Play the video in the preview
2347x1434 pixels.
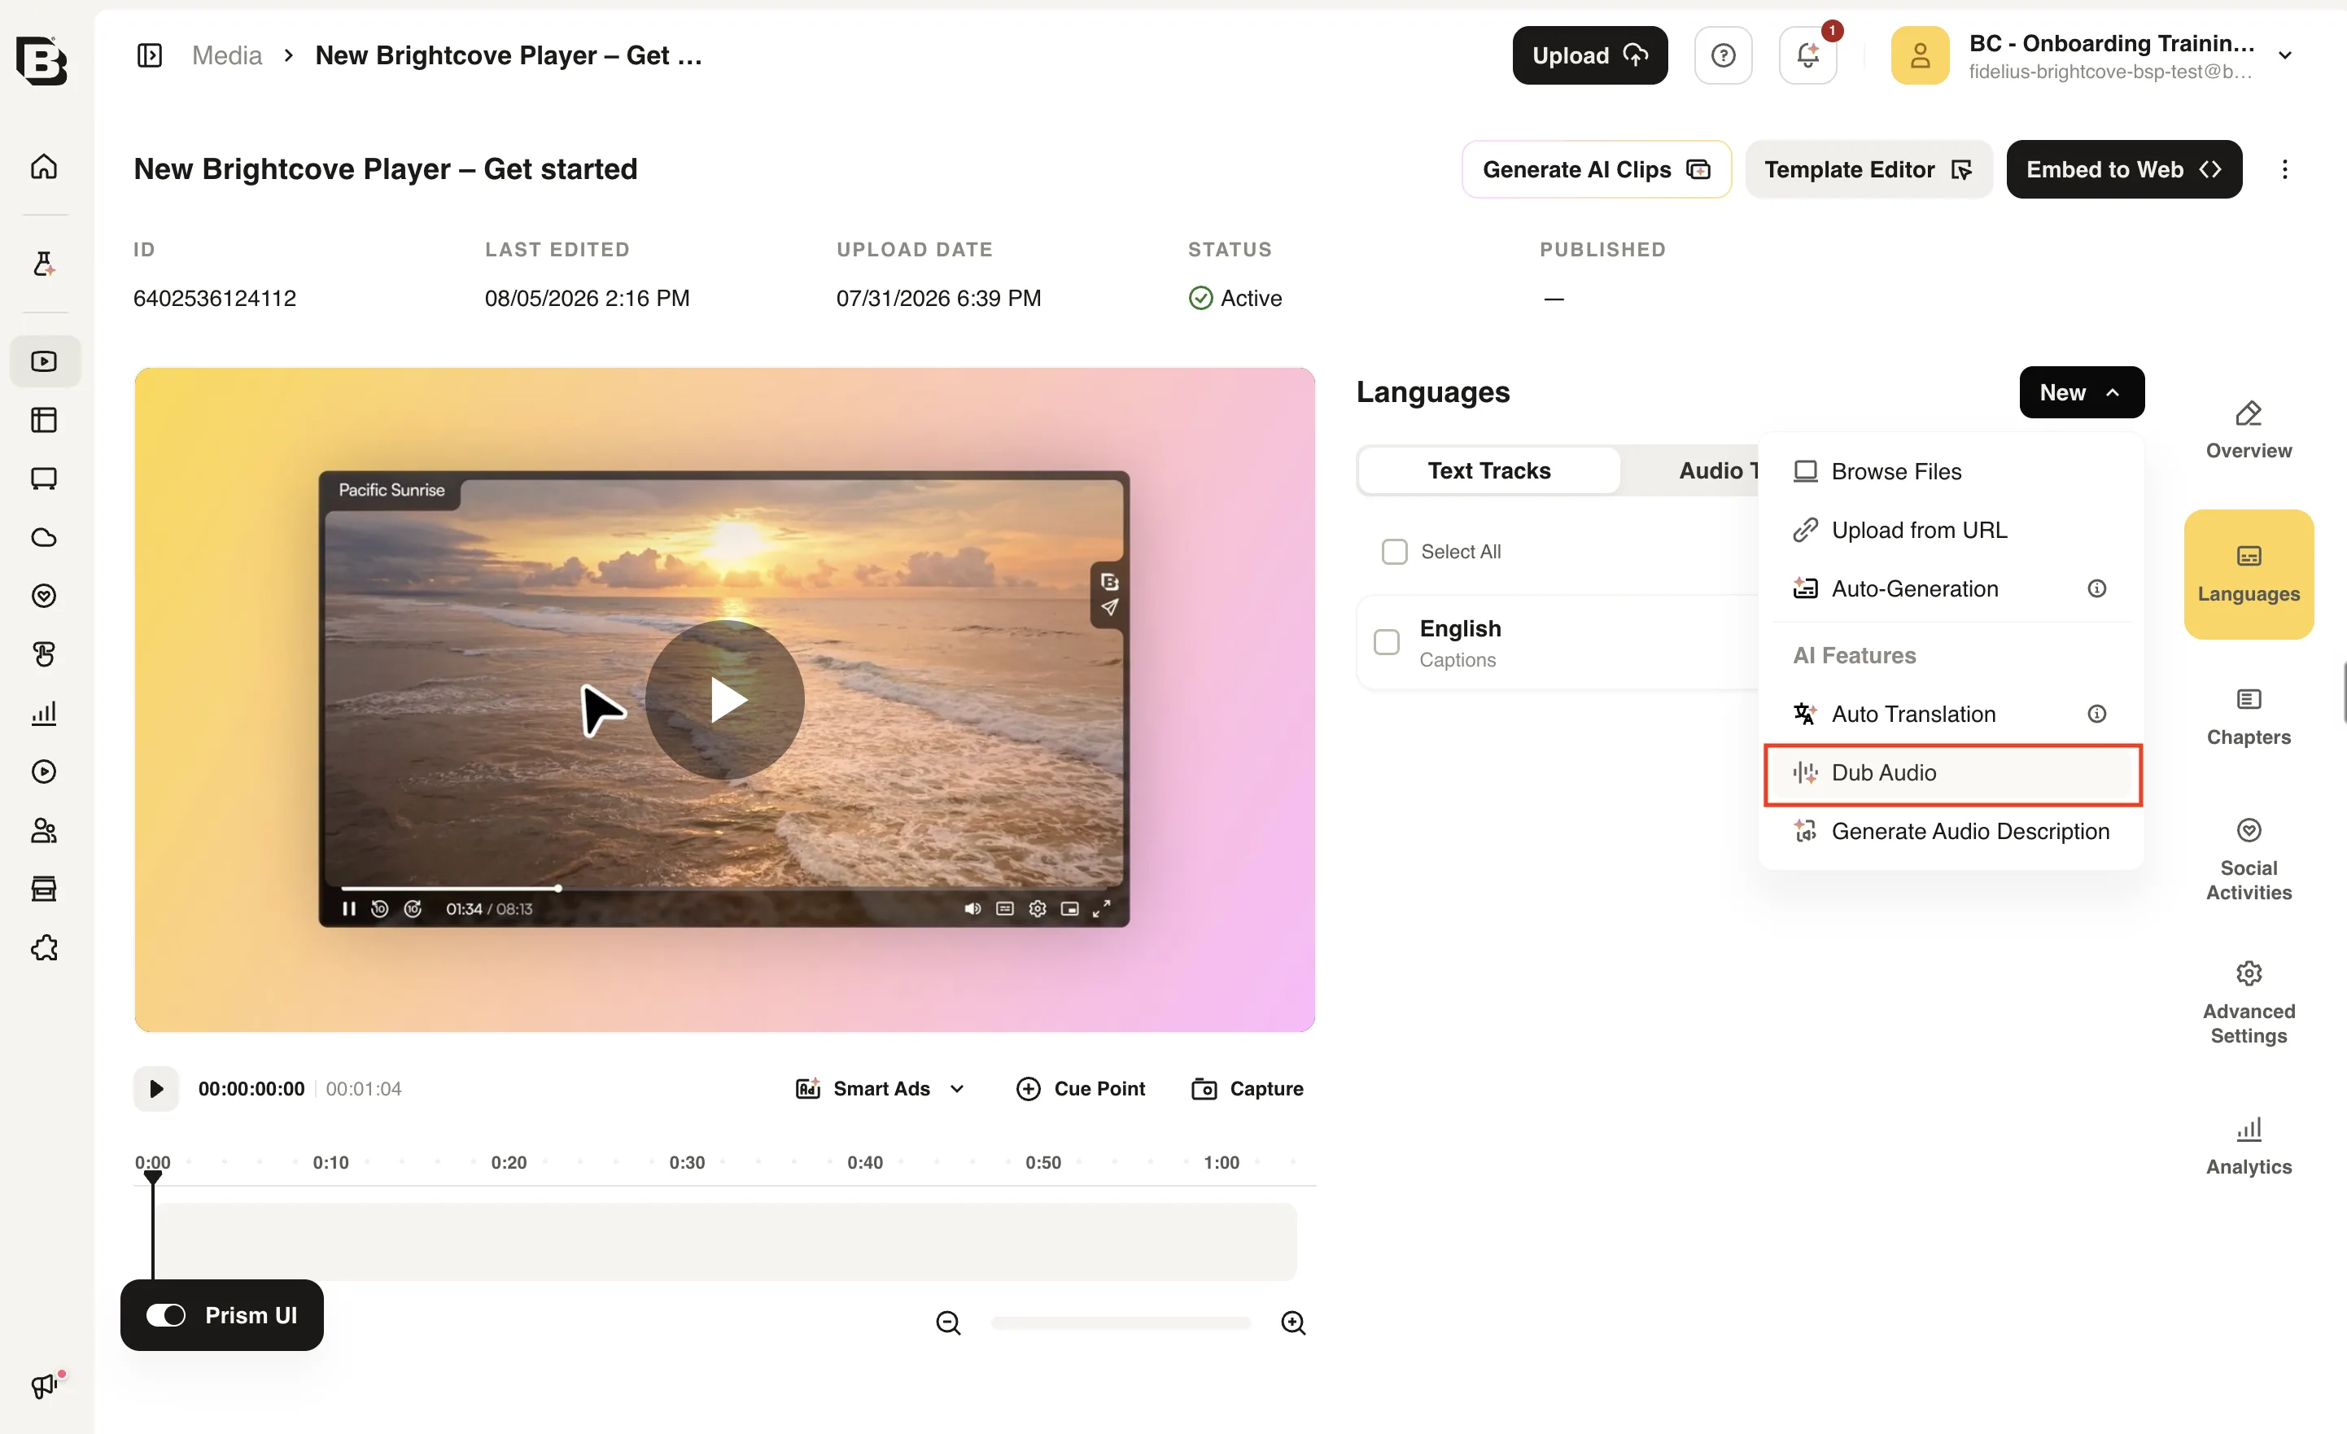click(x=725, y=701)
